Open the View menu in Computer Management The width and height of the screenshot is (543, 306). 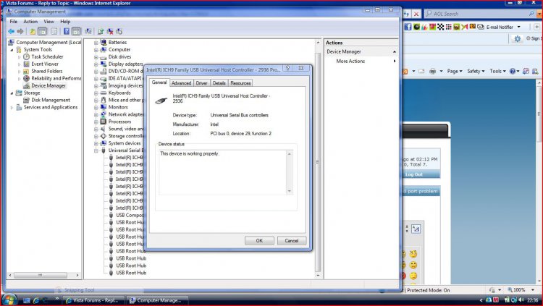pyautogui.click(x=49, y=22)
